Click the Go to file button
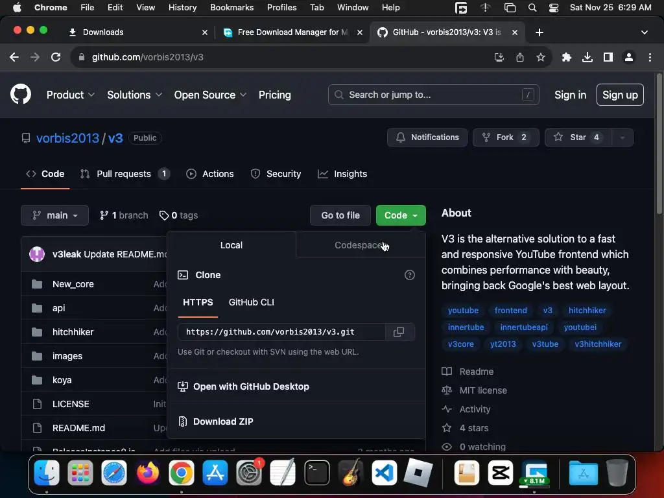The width and height of the screenshot is (664, 498). (x=340, y=215)
